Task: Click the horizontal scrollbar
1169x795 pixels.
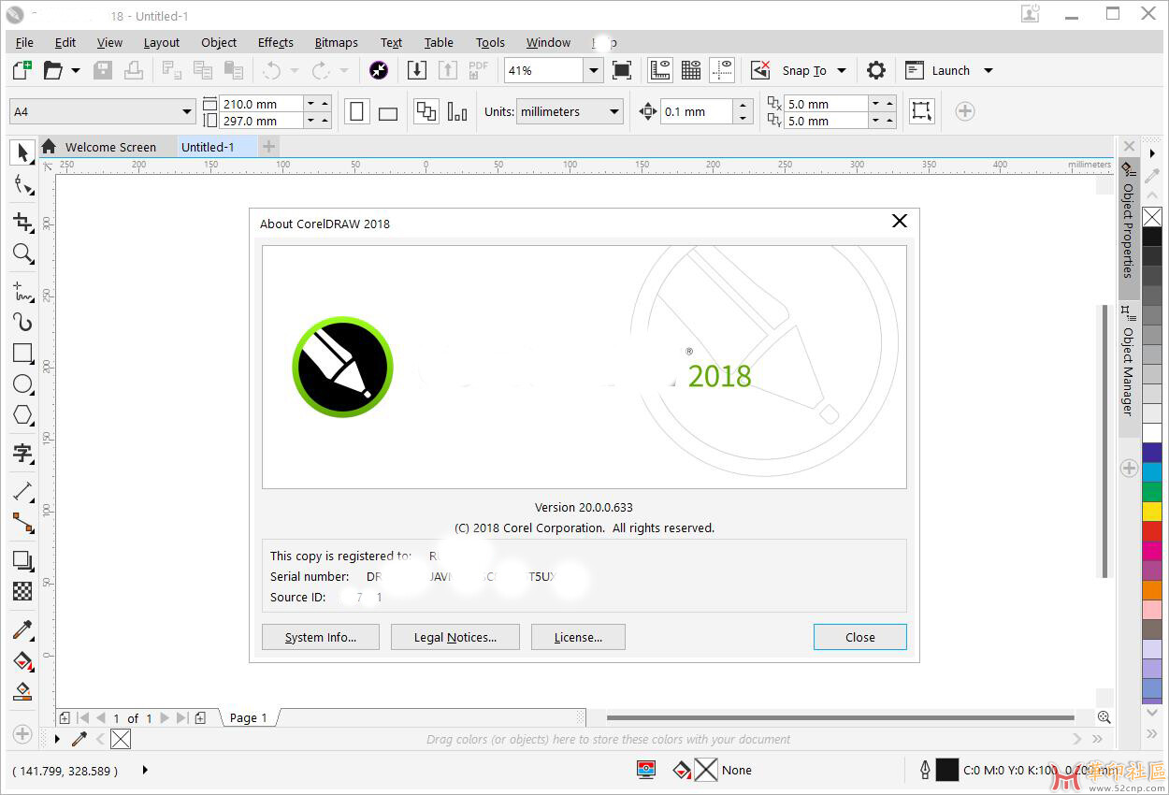Action: (840, 718)
